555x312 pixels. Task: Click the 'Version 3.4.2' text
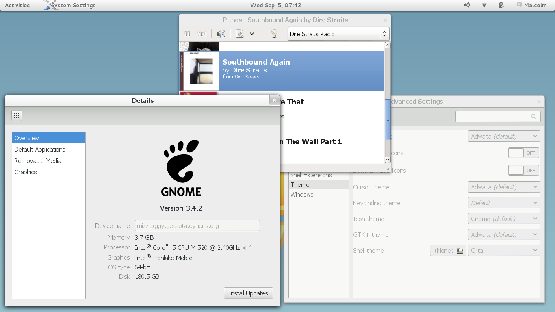point(181,208)
